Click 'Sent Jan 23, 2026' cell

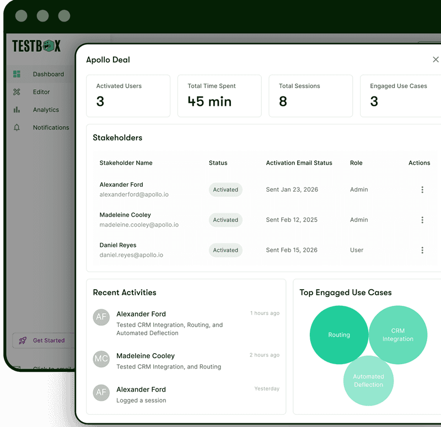pos(292,190)
